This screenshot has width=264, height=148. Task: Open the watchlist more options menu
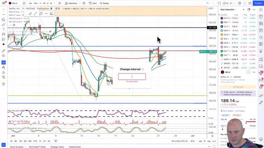click(x=254, y=9)
